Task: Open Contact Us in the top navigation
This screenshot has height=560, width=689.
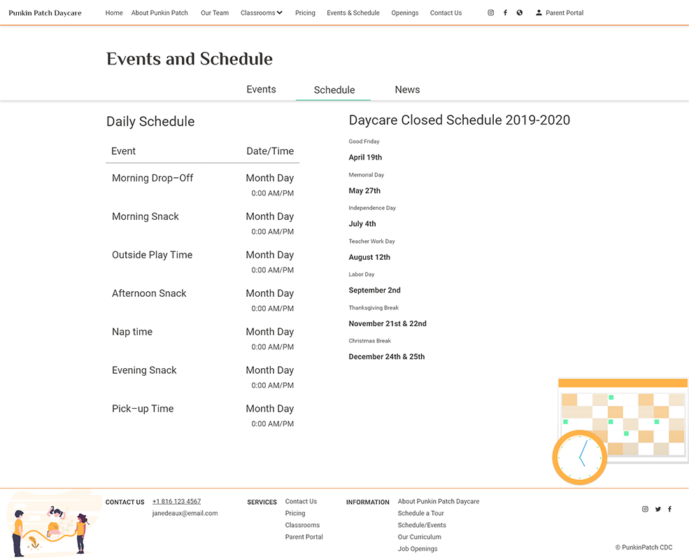Action: click(446, 13)
